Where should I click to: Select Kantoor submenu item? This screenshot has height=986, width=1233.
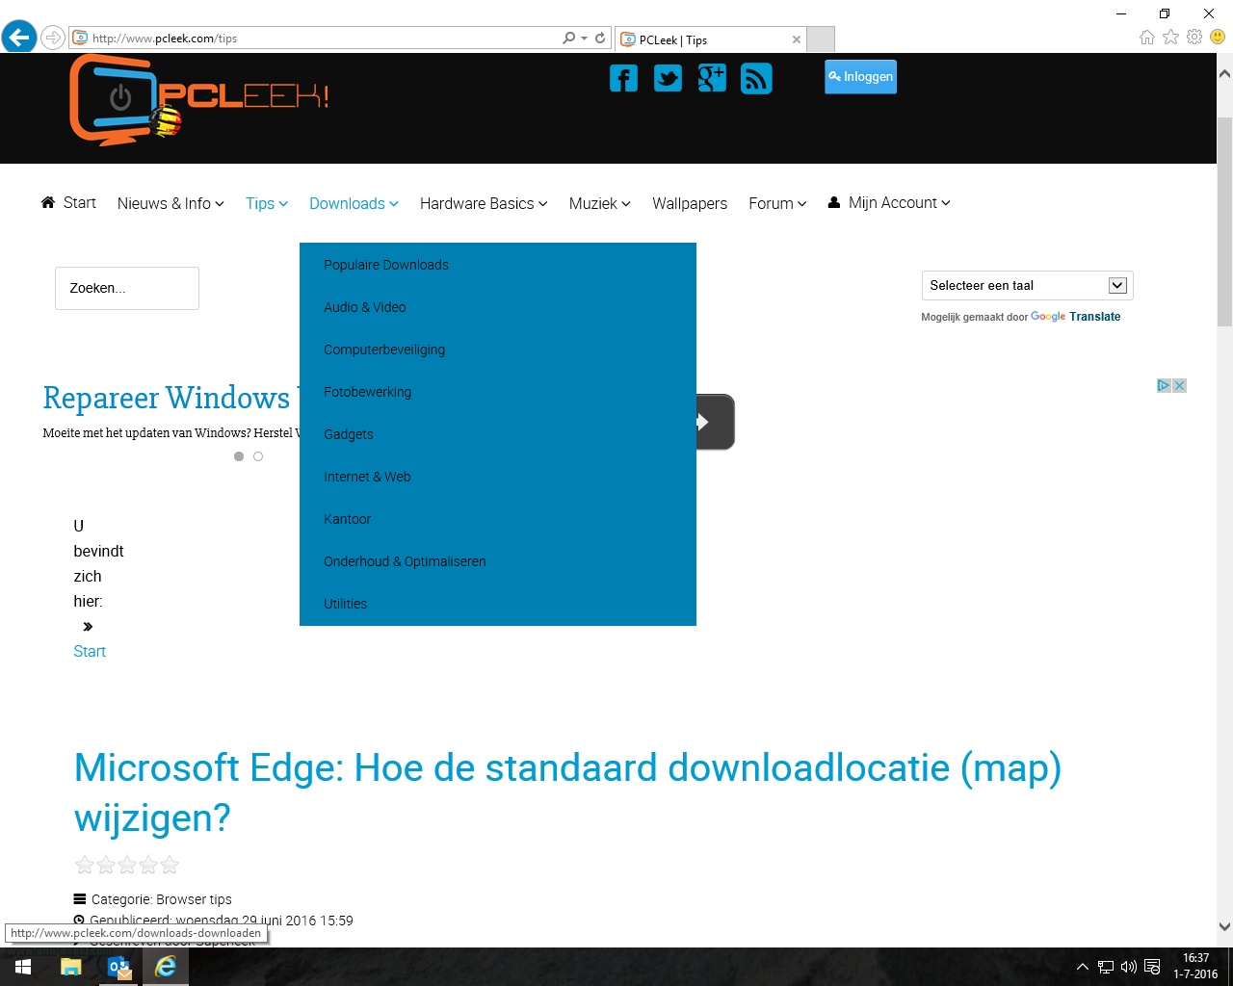click(x=348, y=519)
